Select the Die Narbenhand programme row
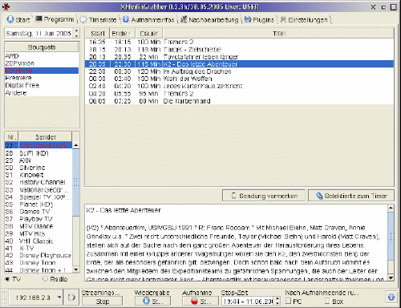Screen dimensions: 401x308 239,101
